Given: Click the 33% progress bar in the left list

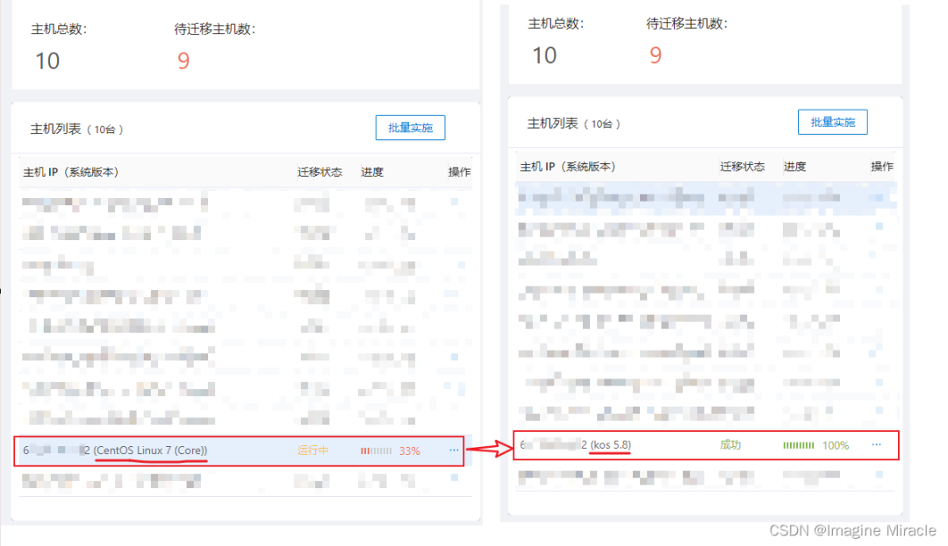Looking at the screenshot, I should (x=377, y=451).
